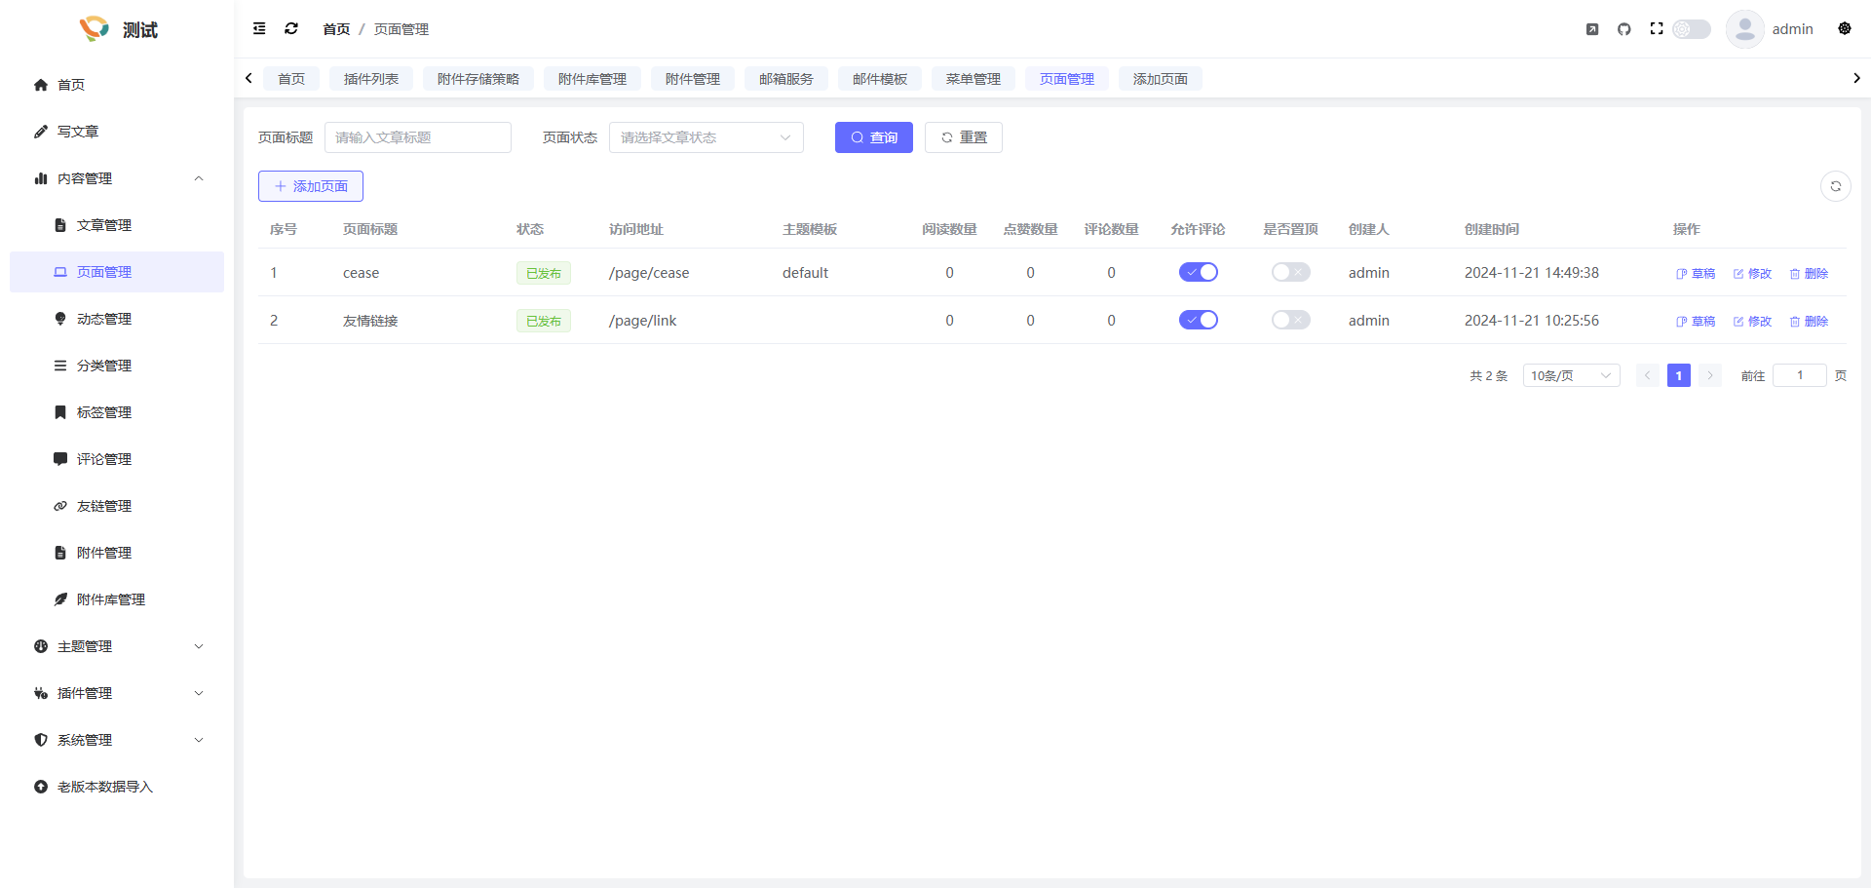Disable allow comments for cease page

point(1198,273)
